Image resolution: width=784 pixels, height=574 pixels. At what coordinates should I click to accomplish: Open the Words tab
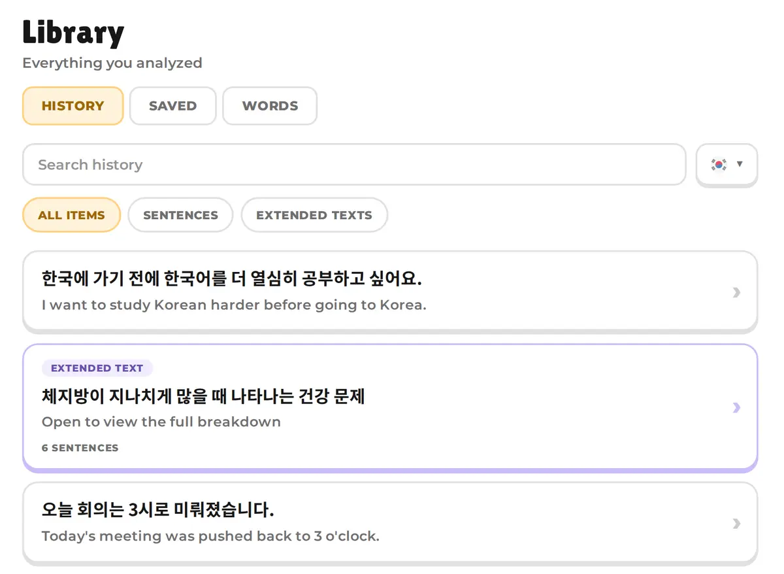270,106
